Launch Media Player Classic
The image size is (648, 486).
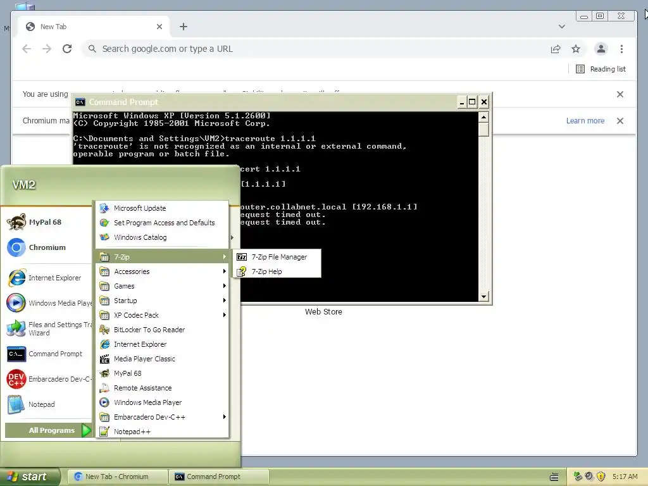click(x=163, y=359)
